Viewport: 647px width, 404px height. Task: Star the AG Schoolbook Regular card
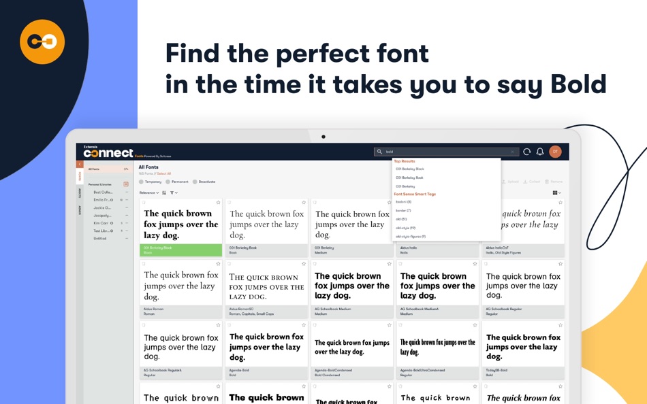(561, 263)
